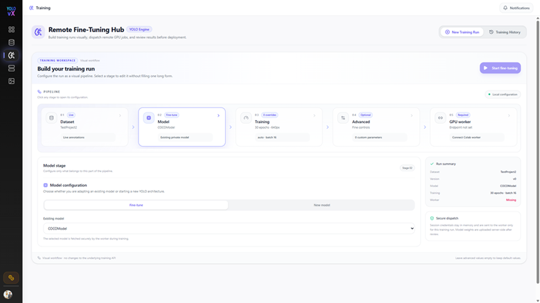Open the datasets database icon in sidebar
This screenshot has height=303, width=540.
tap(12, 43)
